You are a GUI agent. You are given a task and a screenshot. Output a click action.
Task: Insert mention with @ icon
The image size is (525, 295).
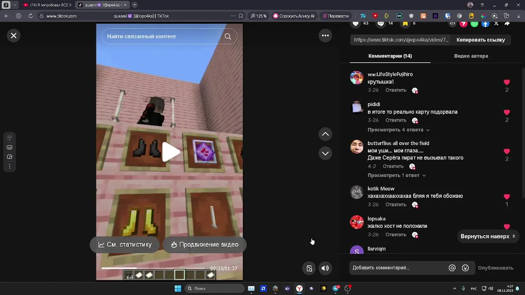pos(452,268)
